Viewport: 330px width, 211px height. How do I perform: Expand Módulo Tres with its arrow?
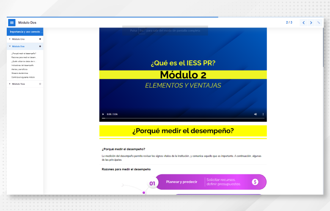coord(10,84)
